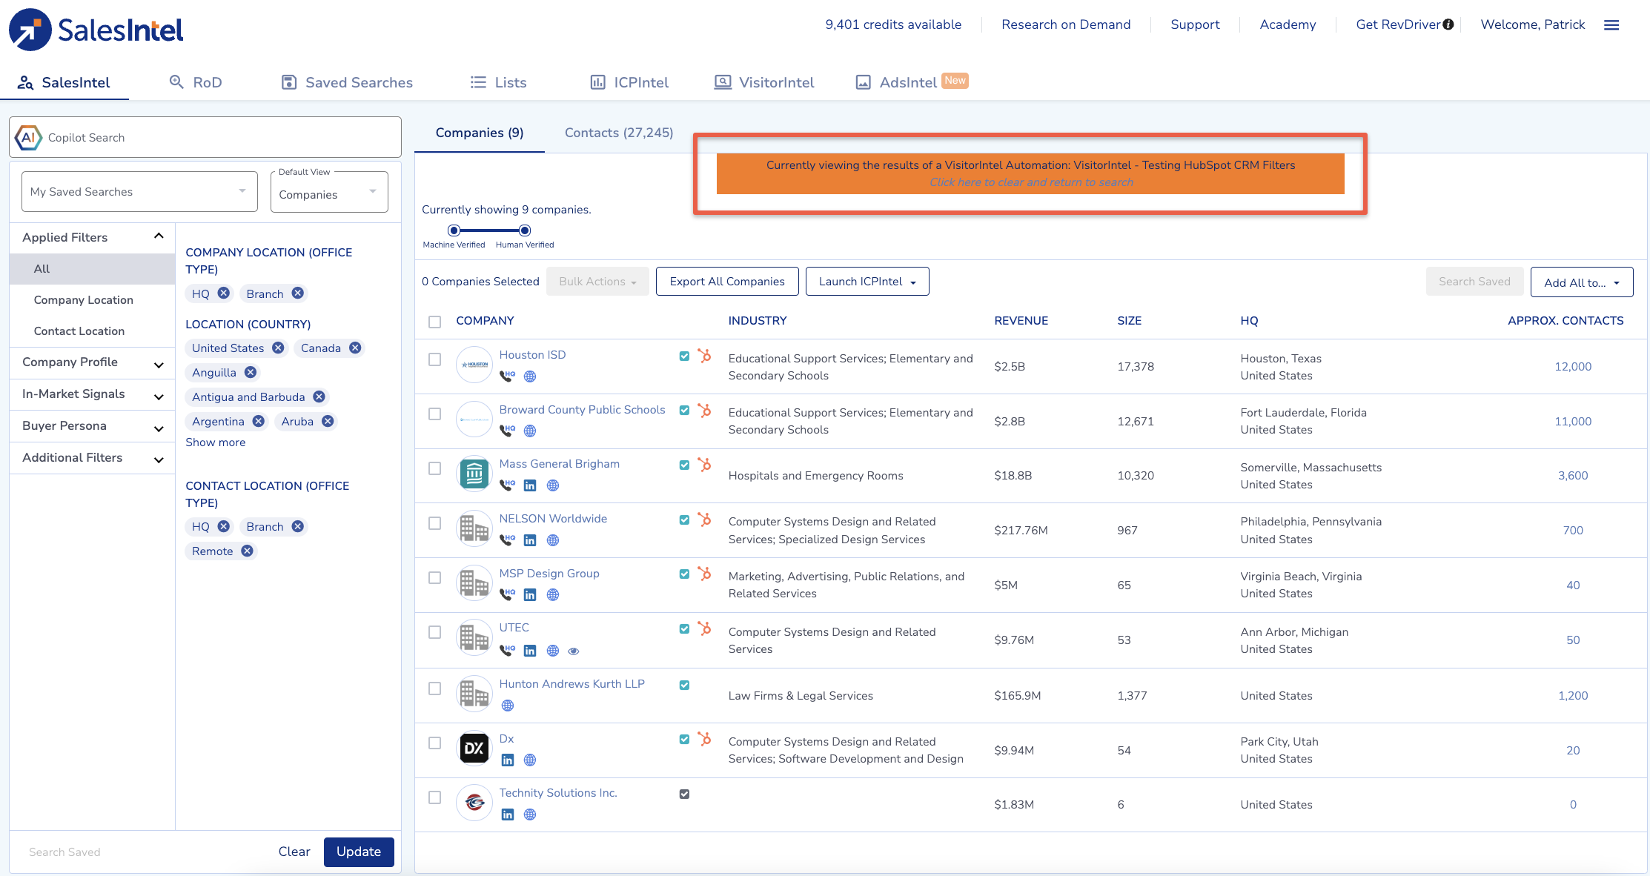This screenshot has width=1650, height=876.
Task: Open the ICPIntel navigation tab
Action: tap(629, 82)
